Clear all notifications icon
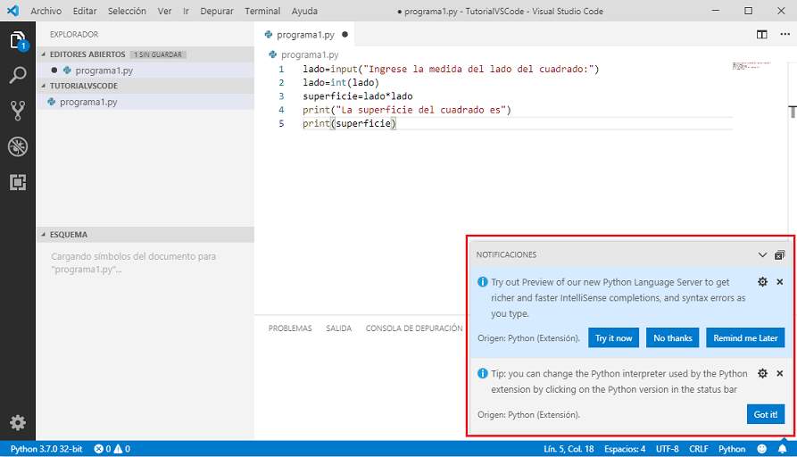This screenshot has width=797, height=457. coord(779,254)
